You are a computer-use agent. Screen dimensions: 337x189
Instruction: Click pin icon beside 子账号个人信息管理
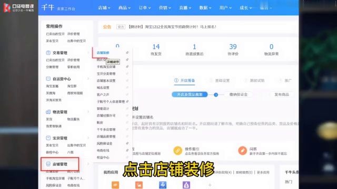point(127,101)
